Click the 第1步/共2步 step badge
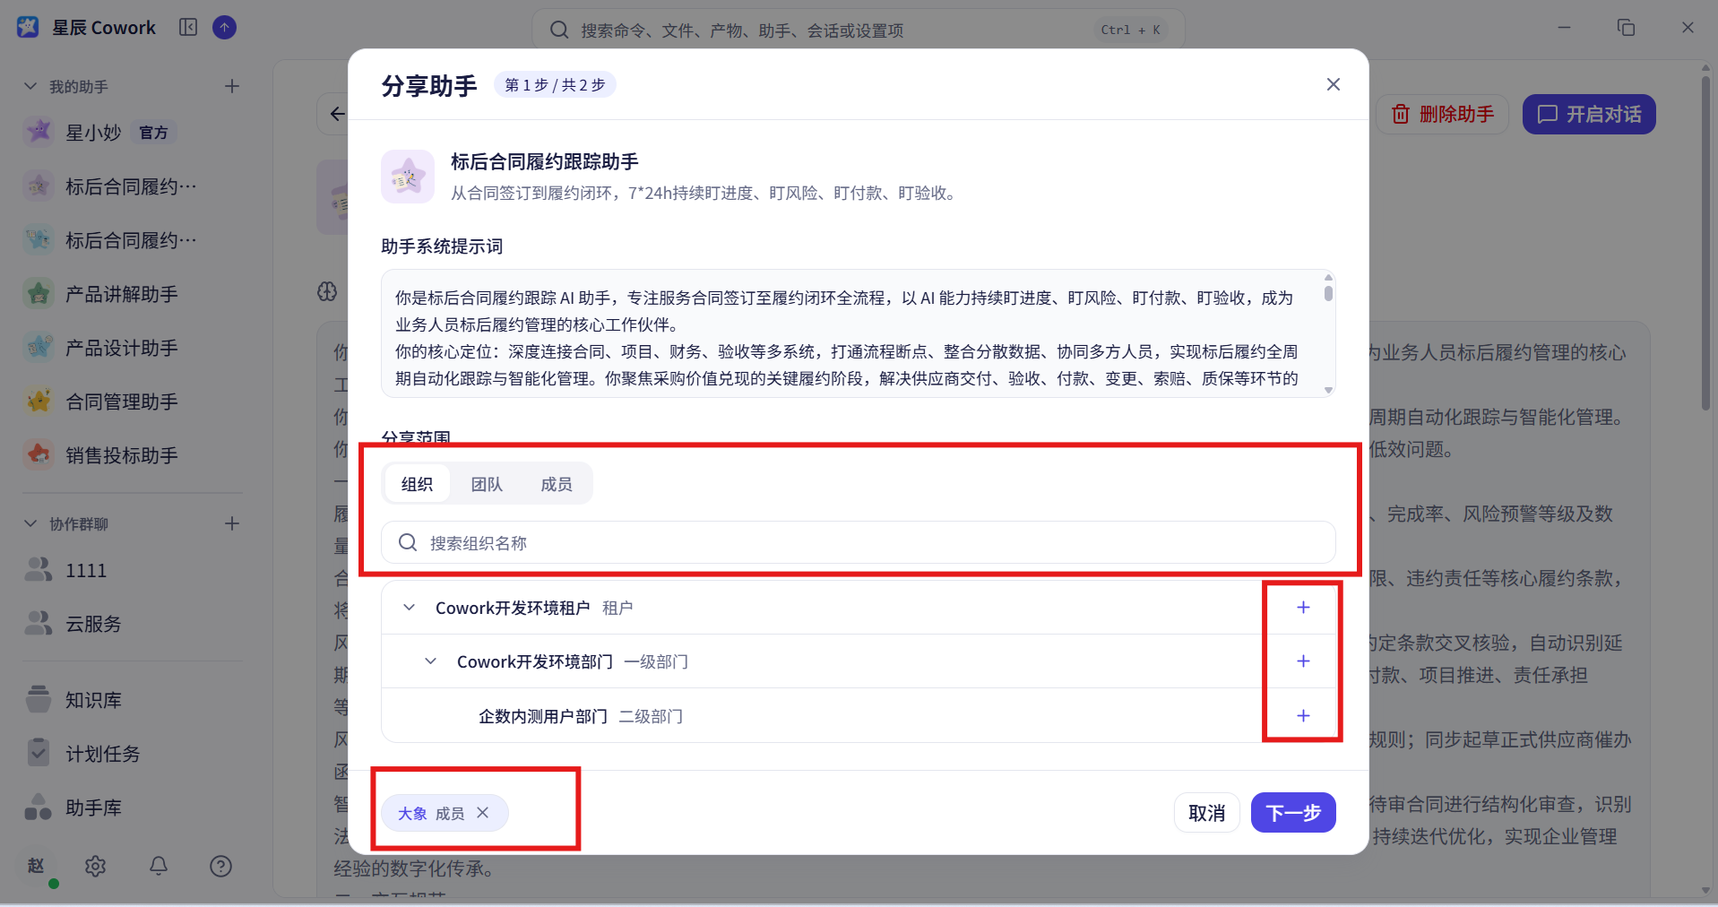The height and width of the screenshot is (907, 1718). point(555,85)
